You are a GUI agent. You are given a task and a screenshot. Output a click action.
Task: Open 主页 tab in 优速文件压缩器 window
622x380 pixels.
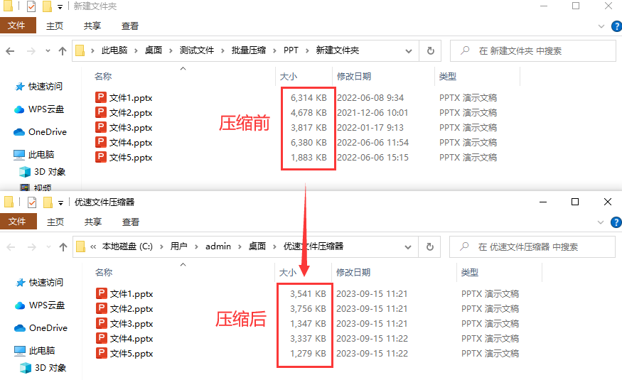(55, 222)
